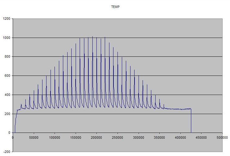Viewport: 230px width, 156px height.
Task: Select the 450000 horizontal axis label
Action: point(201,137)
